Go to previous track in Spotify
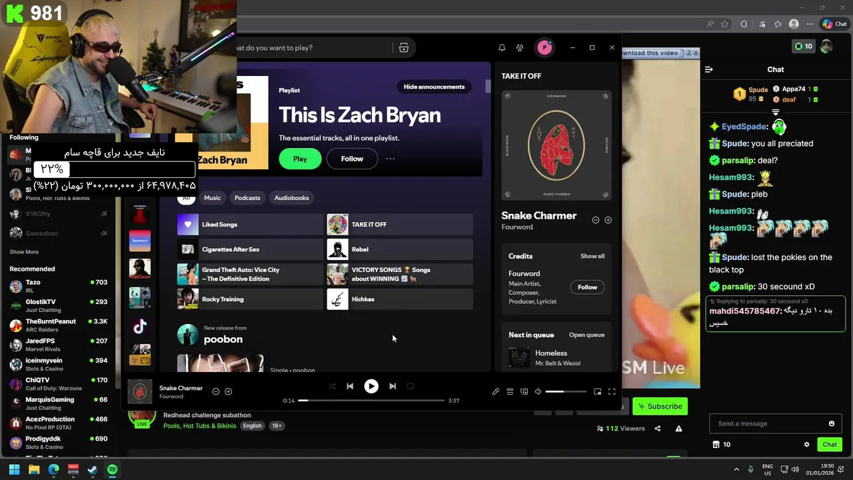The width and height of the screenshot is (853, 480). [350, 386]
